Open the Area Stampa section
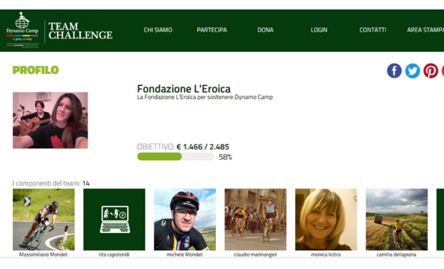Screen dimensions: 444x269 pos(425,30)
